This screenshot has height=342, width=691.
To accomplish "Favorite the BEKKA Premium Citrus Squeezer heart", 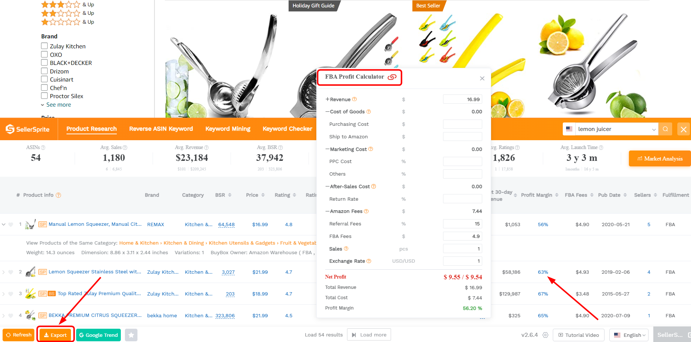I will [11, 315].
